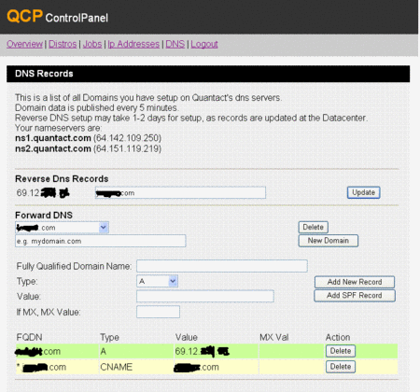Screen dimensions: 420x392
Task: Navigate to Ip Addresses page
Action: pos(133,44)
